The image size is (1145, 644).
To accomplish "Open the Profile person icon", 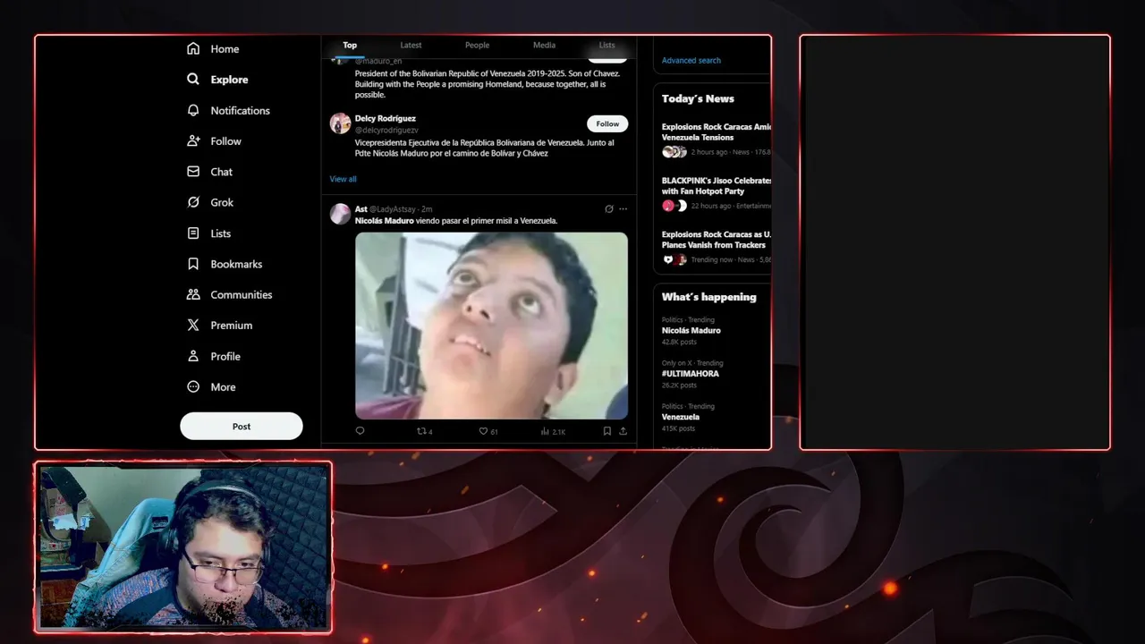I will pyautogui.click(x=193, y=356).
